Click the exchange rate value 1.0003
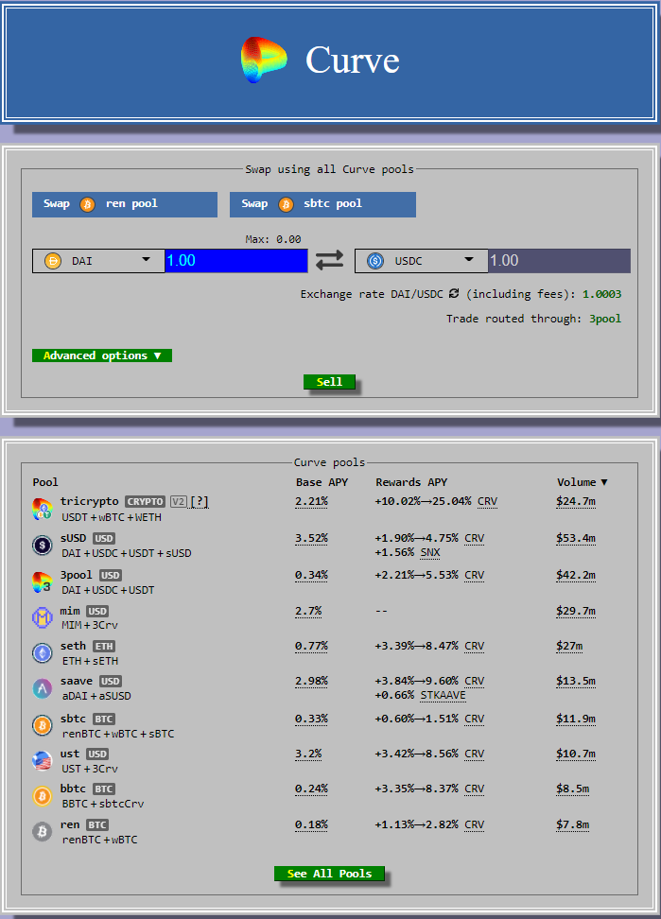This screenshot has height=919, width=661. pos(601,294)
